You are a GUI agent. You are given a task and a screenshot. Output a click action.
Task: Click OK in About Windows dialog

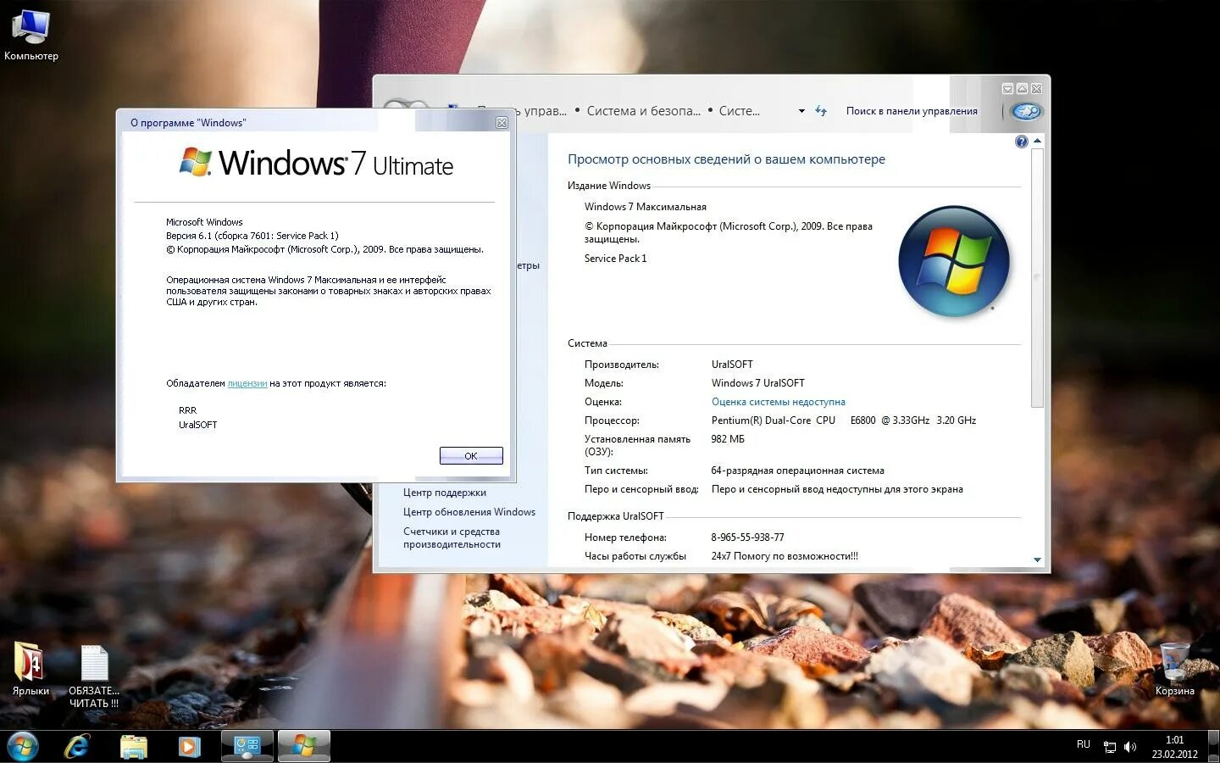[471, 456]
